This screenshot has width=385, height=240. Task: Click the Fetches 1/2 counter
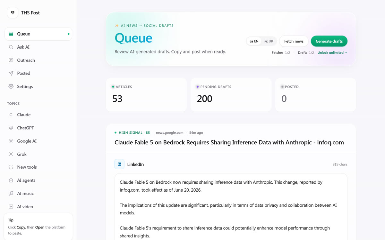(x=281, y=52)
